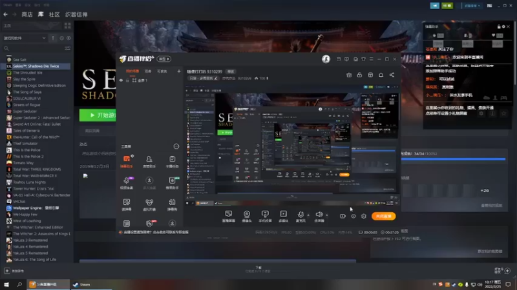The width and height of the screenshot is (517, 290).
Task: Click the orange Stop Live button
Action: (x=383, y=216)
